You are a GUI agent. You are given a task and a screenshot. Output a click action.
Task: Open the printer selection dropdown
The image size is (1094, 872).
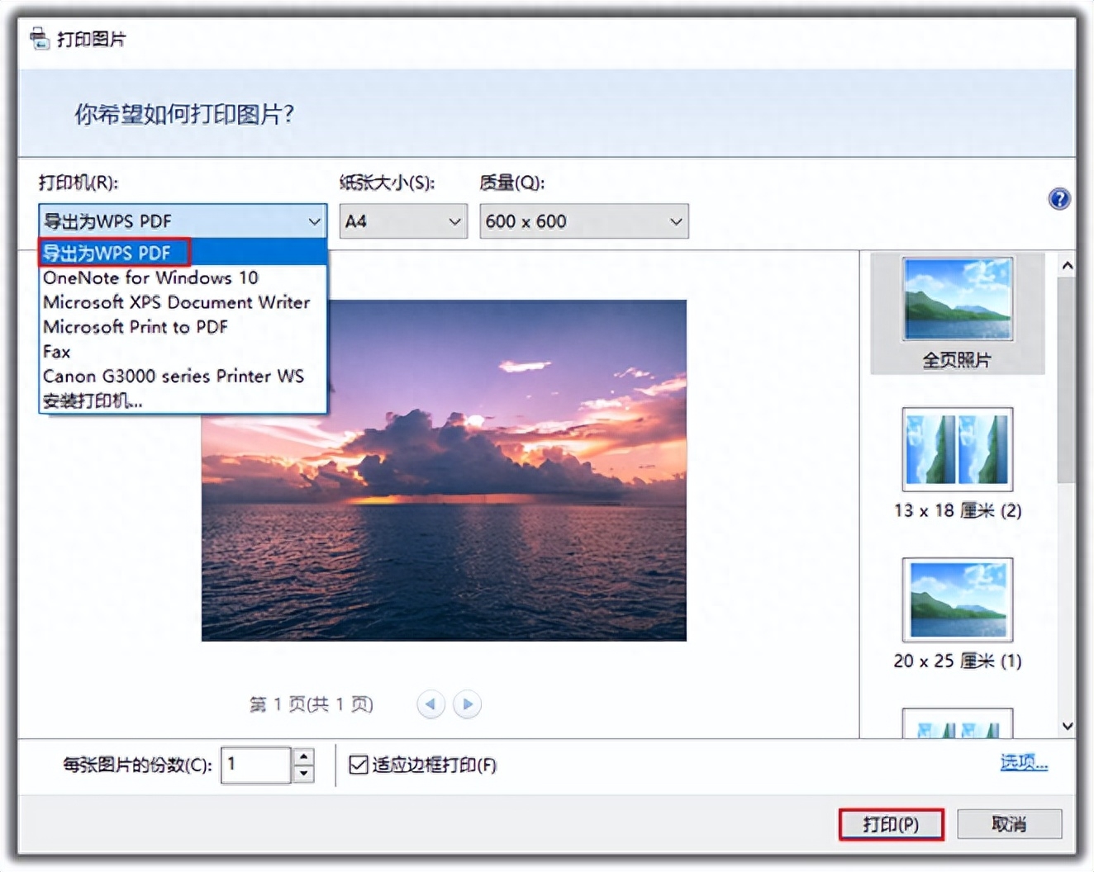pos(183,221)
